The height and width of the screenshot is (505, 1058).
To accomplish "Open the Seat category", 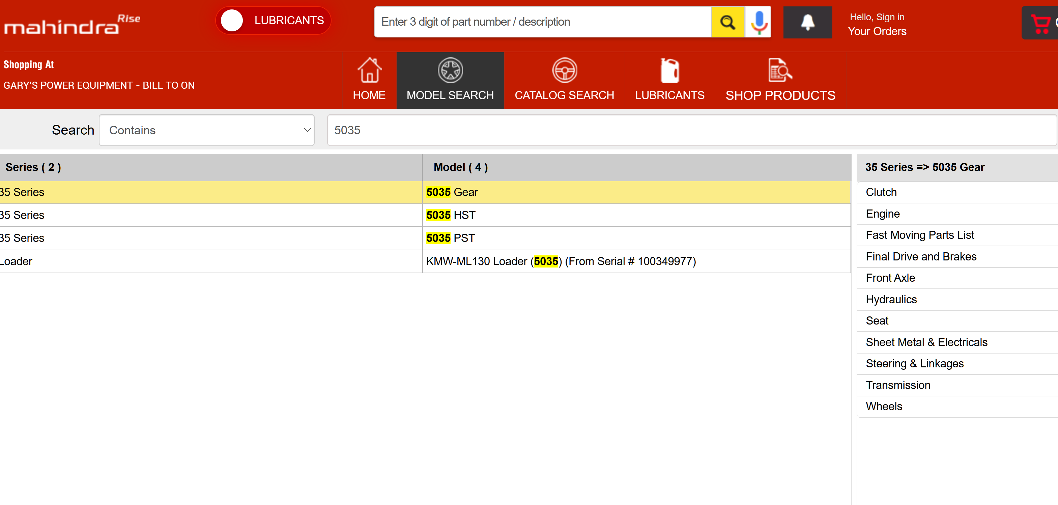I will 957,320.
